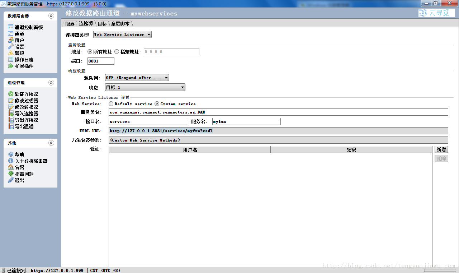Click the 端口 field containing 8081
The image size is (459, 273).
click(101, 61)
